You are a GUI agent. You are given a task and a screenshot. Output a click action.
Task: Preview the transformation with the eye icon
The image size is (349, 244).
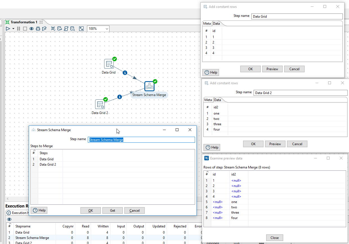click(x=32, y=28)
